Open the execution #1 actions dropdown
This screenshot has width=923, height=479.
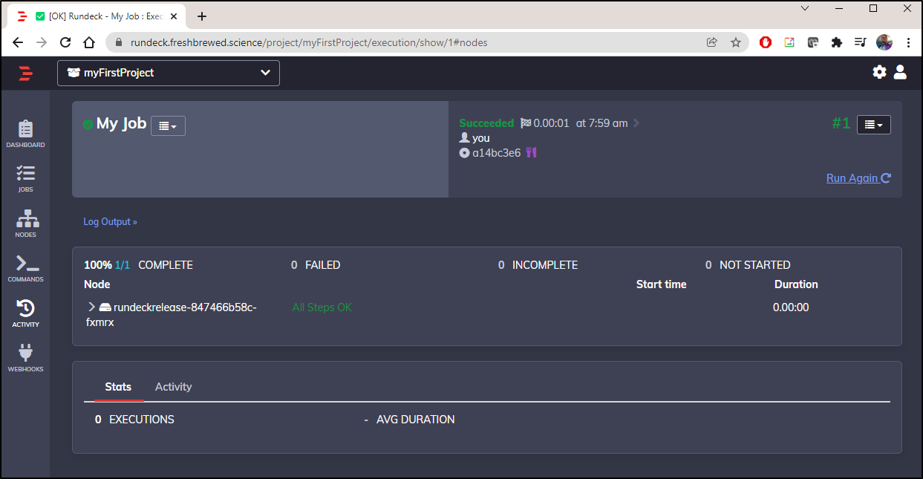(x=874, y=125)
